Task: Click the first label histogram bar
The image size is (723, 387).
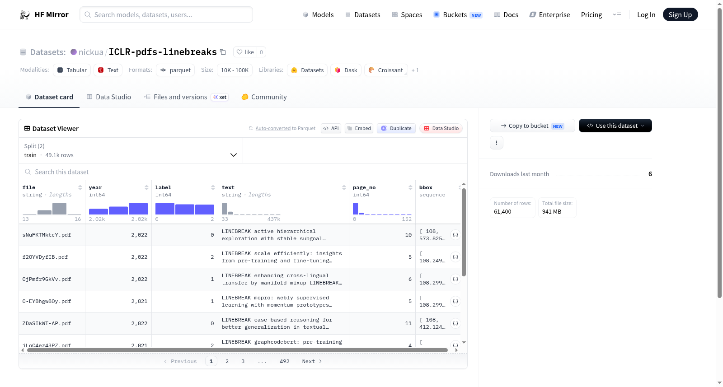Action: point(165,209)
